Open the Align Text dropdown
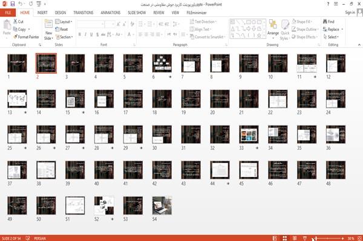 (x=200, y=29)
